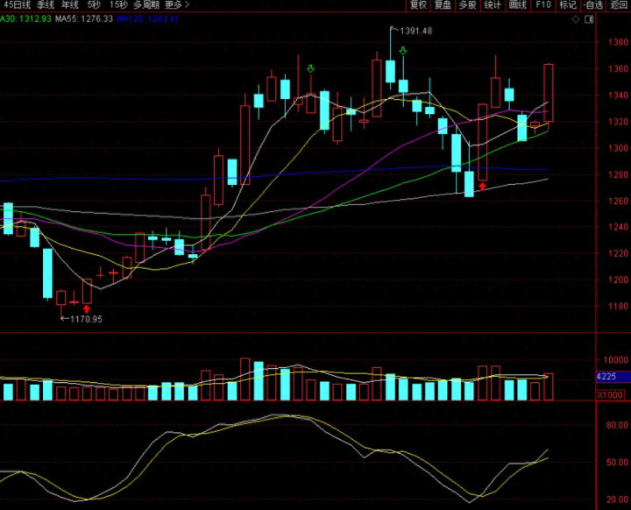Click the red up arrow near 1170.95 low
The image size is (631, 510).
pyautogui.click(x=87, y=308)
